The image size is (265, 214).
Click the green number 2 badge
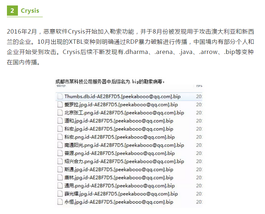pyautogui.click(x=12, y=11)
